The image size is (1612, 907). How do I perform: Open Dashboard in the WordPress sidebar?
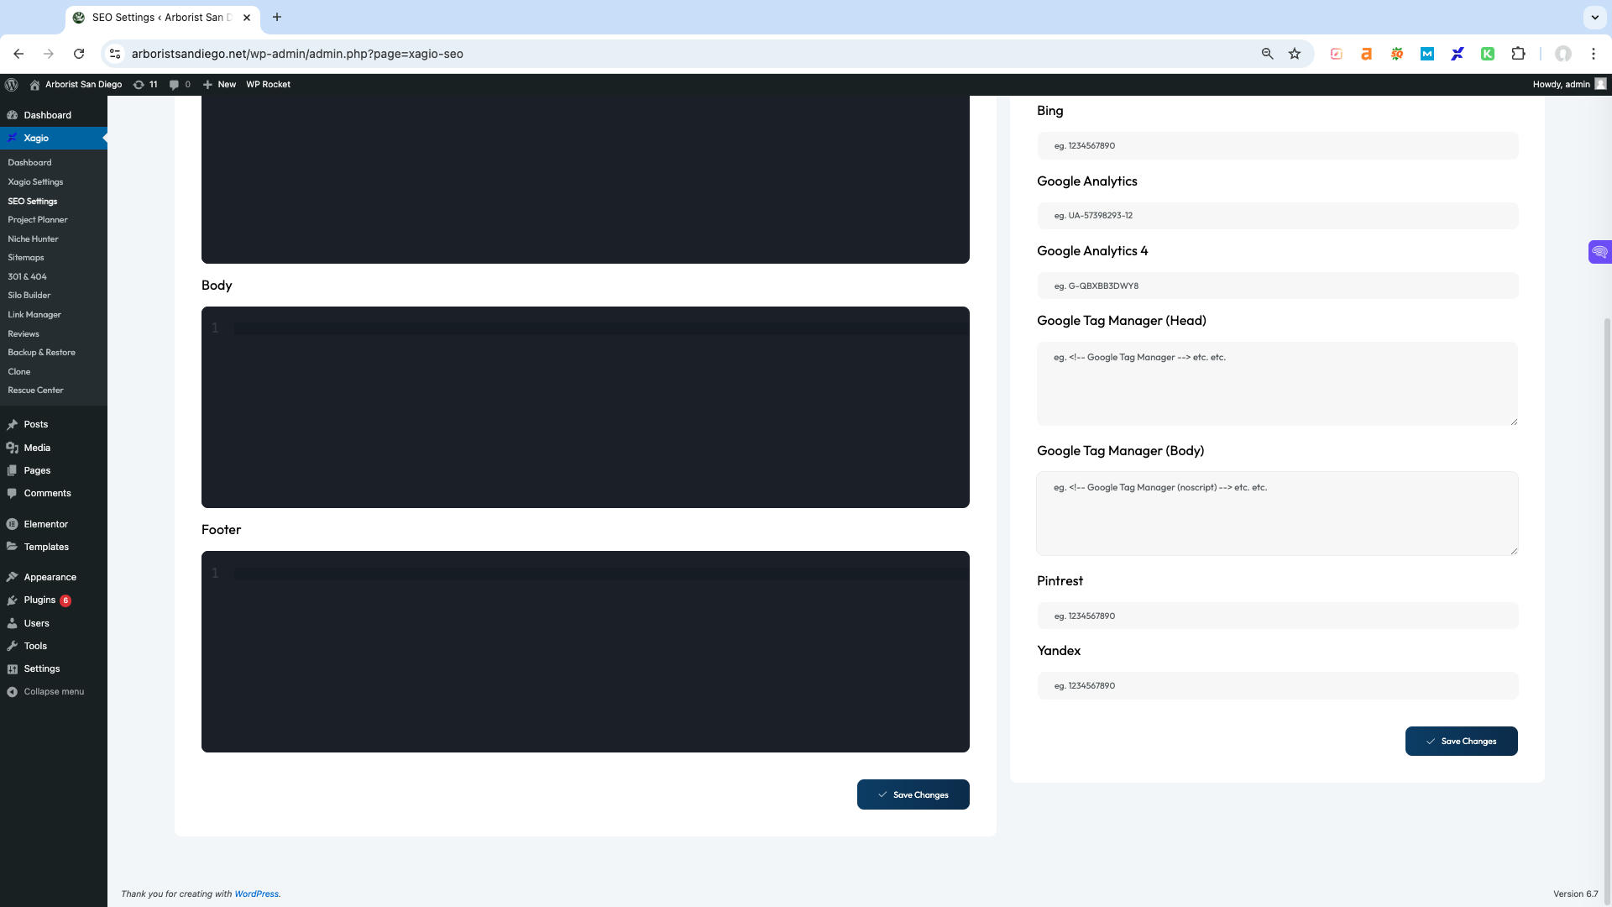pos(47,115)
